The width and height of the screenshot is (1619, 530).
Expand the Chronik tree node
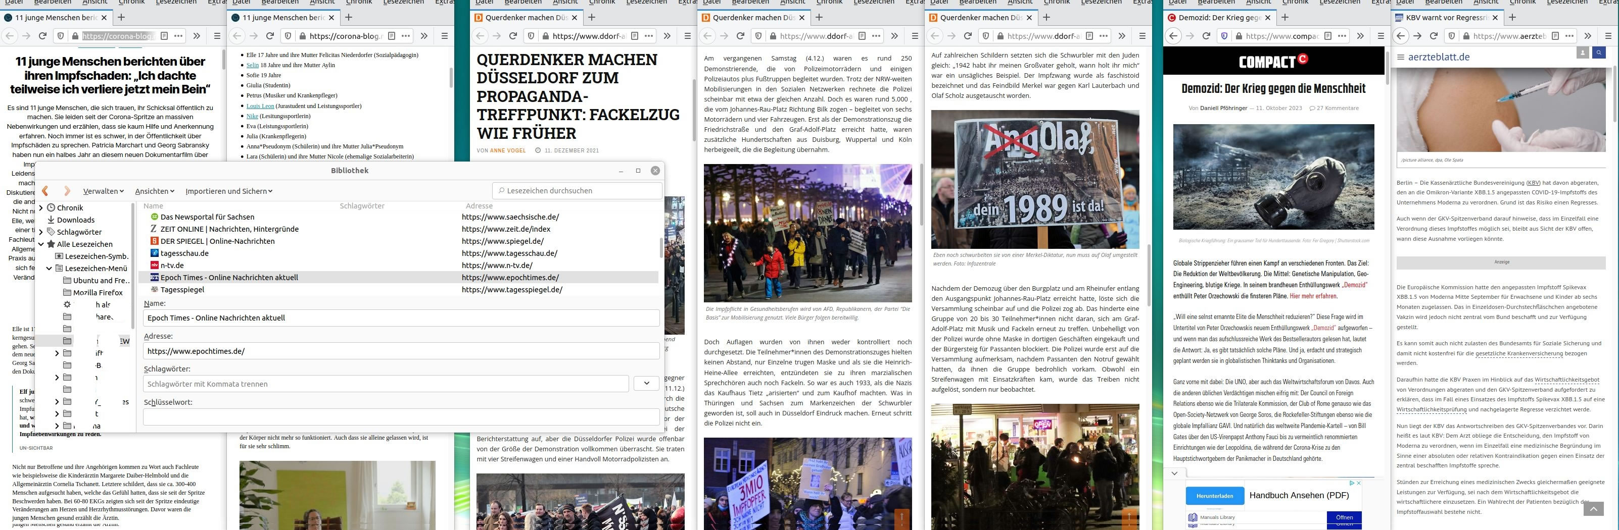pos(41,207)
